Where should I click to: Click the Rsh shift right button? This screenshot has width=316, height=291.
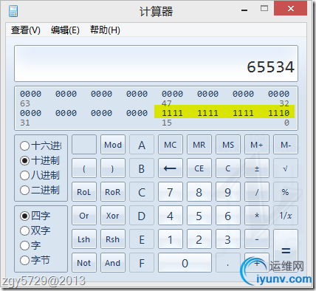tap(113, 239)
